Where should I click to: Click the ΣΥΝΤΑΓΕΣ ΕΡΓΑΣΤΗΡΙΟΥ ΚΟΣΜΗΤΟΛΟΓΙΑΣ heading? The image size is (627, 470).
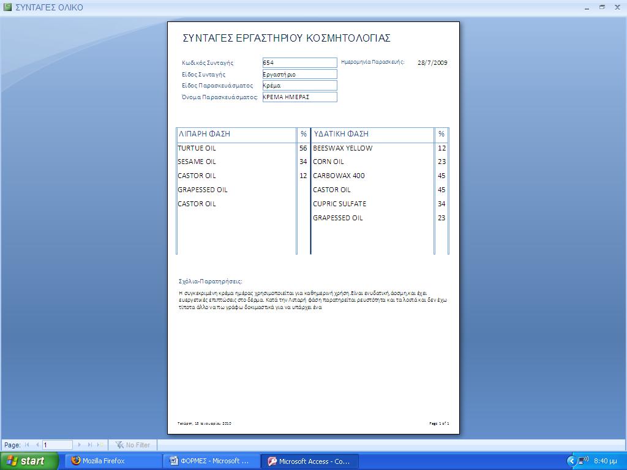coord(287,38)
